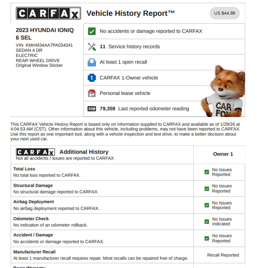This screenshot has height=268, width=257.
Task: Click the blue open recall icon
Action: [x=92, y=62]
